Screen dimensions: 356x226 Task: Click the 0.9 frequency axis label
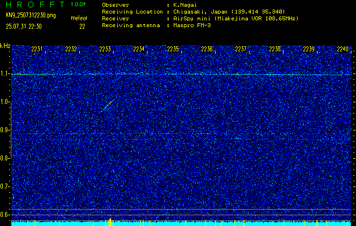point(5,130)
